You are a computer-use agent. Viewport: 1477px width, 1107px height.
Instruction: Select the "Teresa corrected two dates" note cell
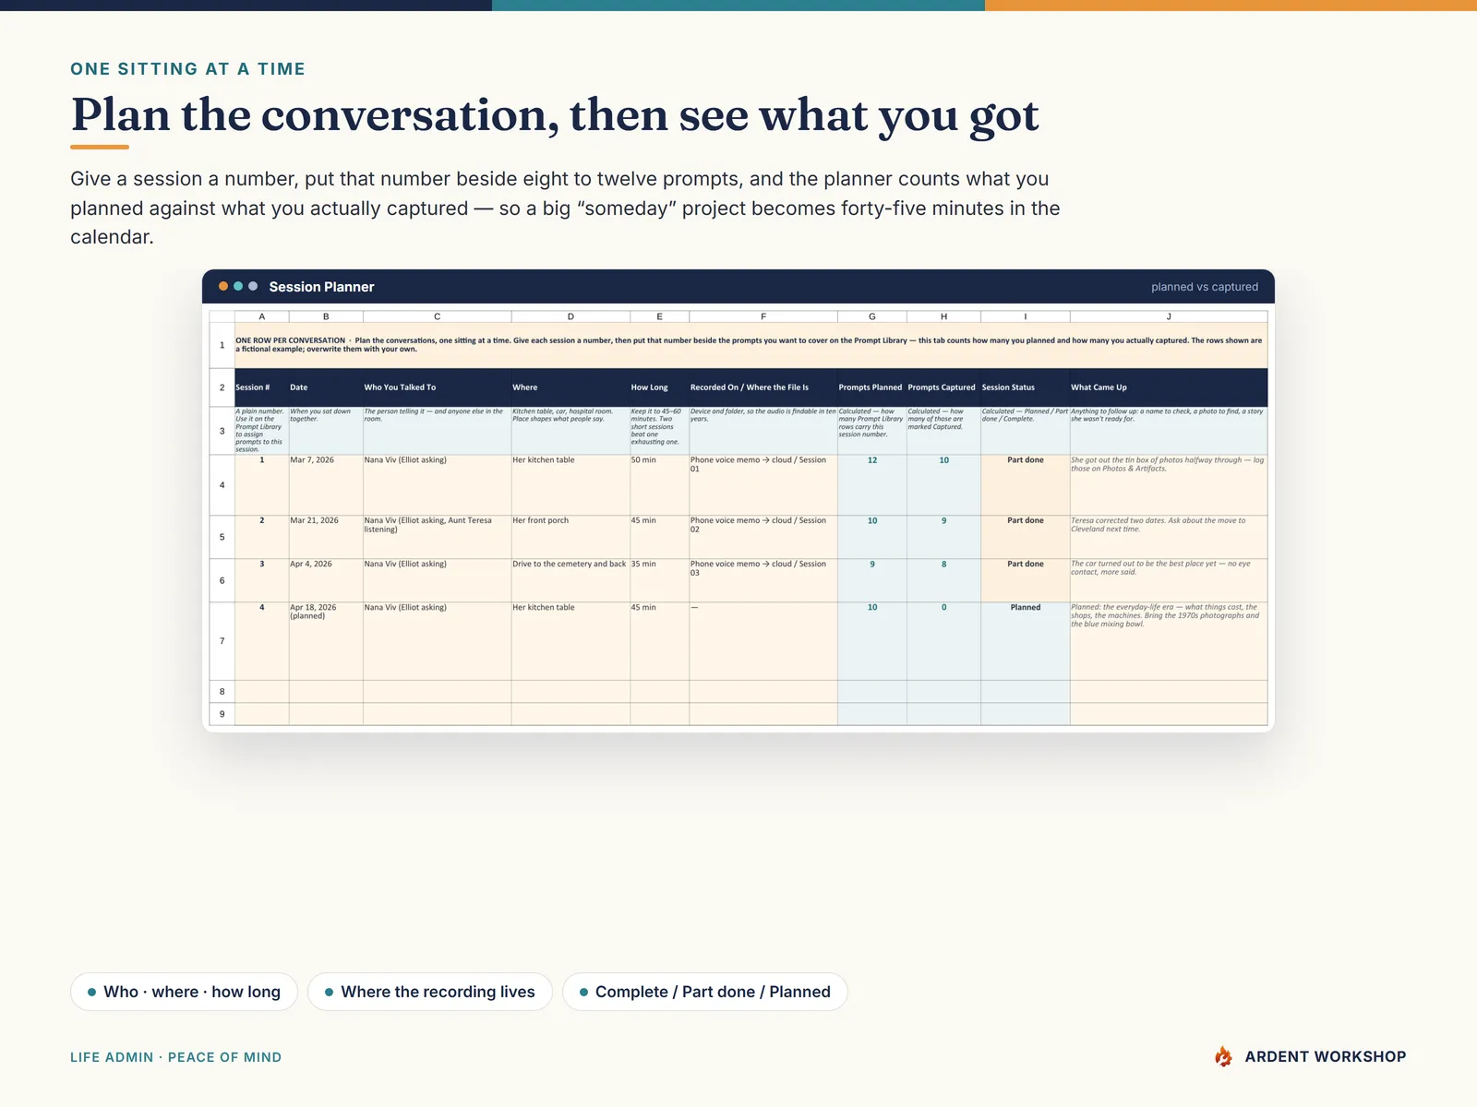click(x=1169, y=537)
